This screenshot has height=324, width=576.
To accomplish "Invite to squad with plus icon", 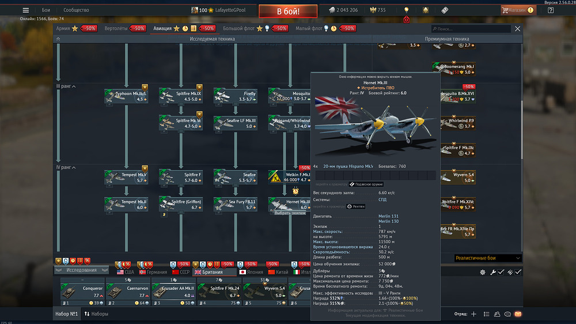I will 473,314.
